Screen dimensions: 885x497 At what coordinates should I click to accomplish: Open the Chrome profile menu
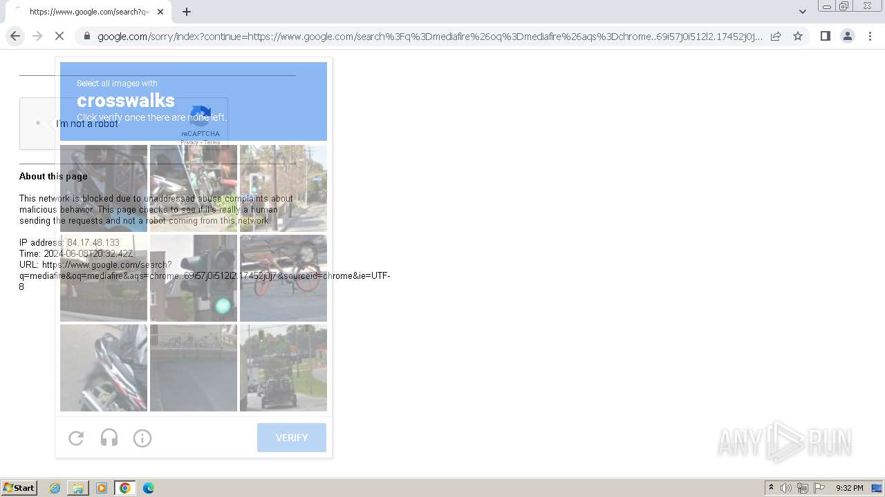[x=847, y=36]
